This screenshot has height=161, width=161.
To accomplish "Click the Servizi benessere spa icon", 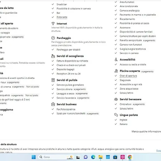I will pyautogui.click(x=116, y=99).
